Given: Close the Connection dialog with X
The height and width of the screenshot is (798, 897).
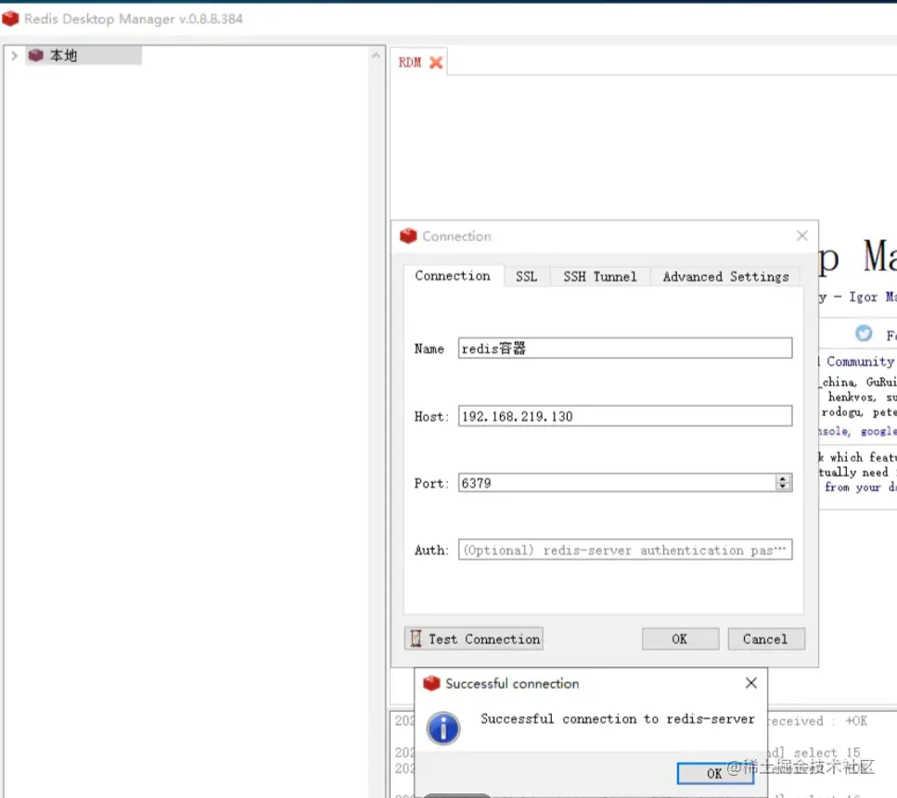Looking at the screenshot, I should [802, 235].
